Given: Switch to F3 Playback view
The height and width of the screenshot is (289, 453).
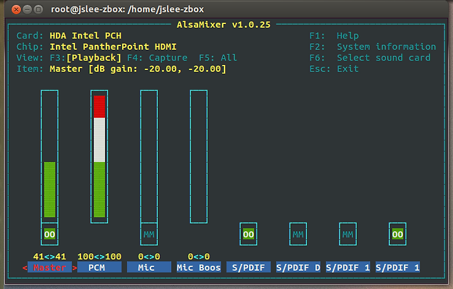Looking at the screenshot, I should click(x=86, y=58).
